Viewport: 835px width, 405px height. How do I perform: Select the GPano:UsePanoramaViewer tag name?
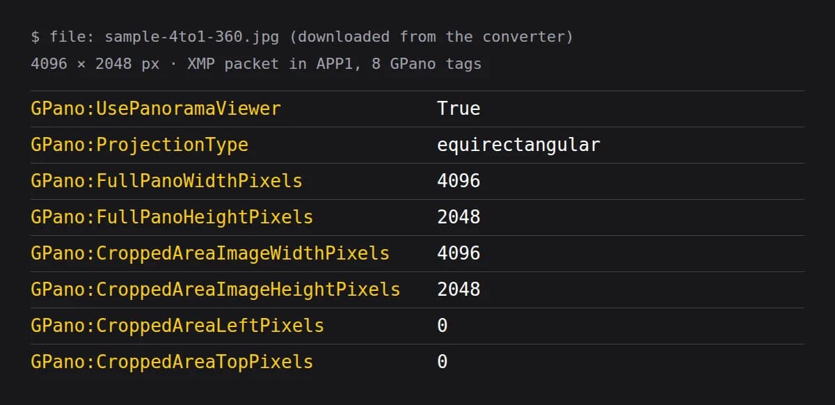coord(156,109)
